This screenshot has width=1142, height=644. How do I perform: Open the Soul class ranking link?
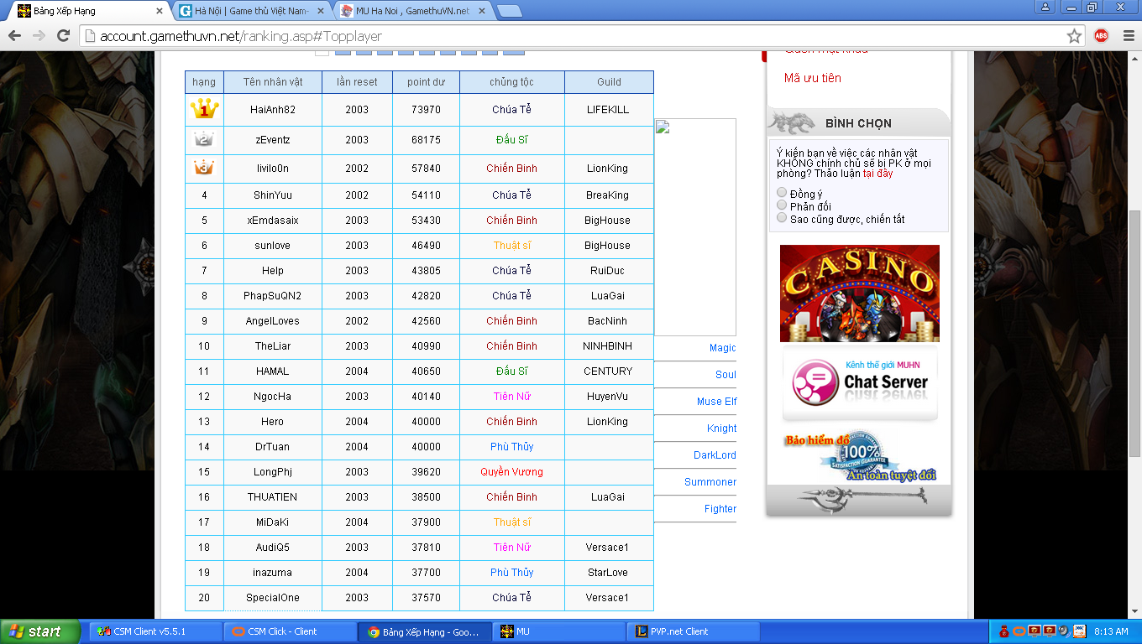726,375
